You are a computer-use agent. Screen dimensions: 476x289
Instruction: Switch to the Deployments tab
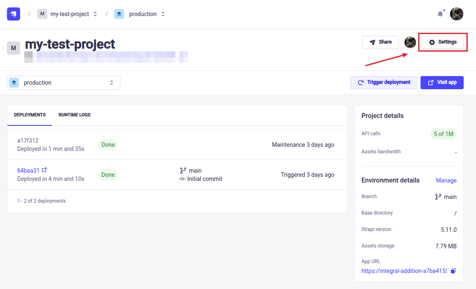(30, 115)
